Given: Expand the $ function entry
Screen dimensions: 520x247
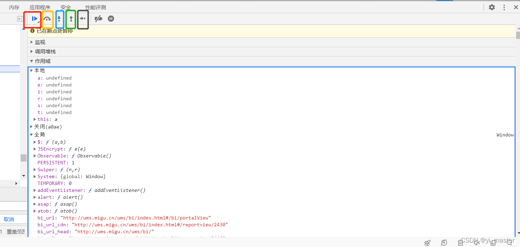Looking at the screenshot, I should (35, 142).
